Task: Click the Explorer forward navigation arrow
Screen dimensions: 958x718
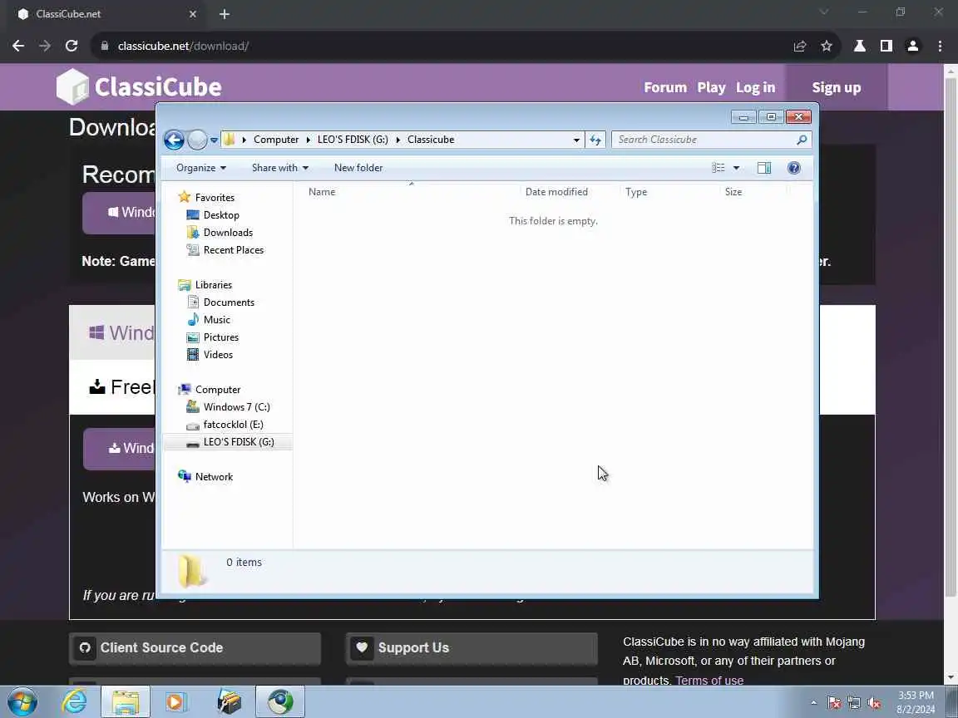Action: pos(197,140)
